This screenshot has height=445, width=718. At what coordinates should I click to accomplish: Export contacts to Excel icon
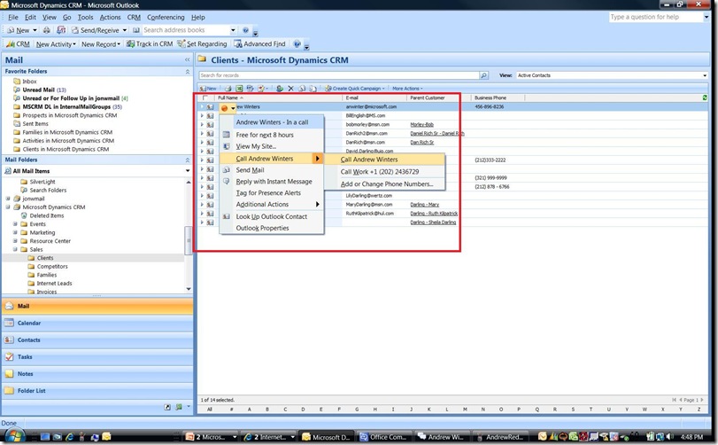tap(239, 89)
